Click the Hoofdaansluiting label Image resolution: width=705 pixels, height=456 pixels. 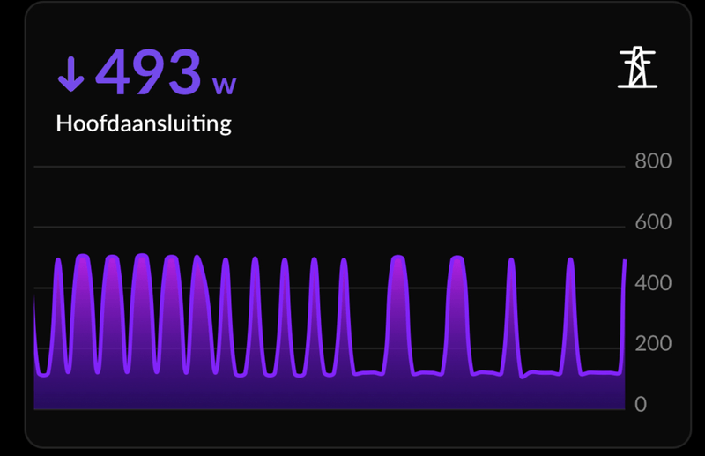click(x=144, y=123)
